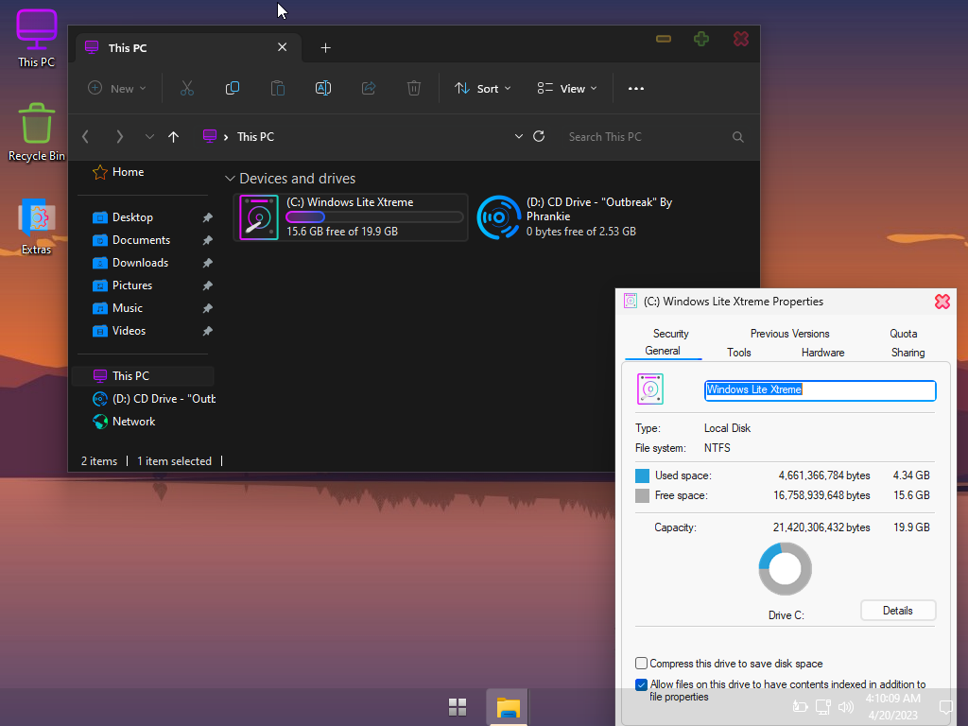Open the Sort dropdown
Image resolution: width=968 pixels, height=726 pixels.
point(483,88)
